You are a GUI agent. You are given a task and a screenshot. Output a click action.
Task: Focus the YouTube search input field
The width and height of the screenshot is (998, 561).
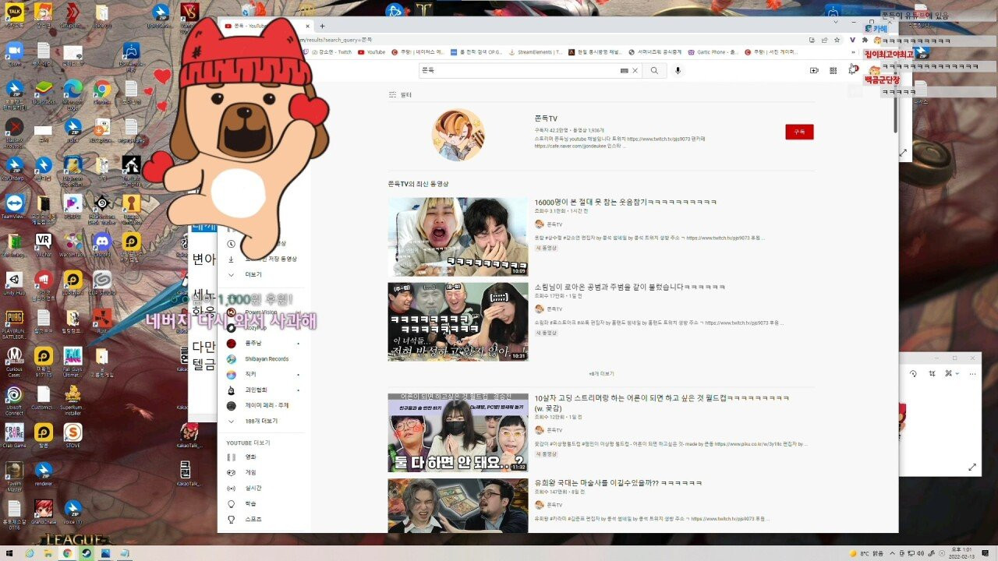(518, 70)
